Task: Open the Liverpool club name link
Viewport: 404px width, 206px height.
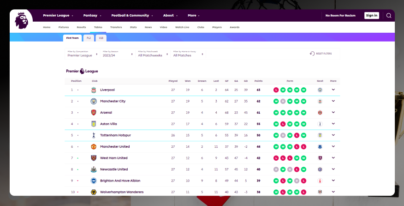Action: click(107, 90)
